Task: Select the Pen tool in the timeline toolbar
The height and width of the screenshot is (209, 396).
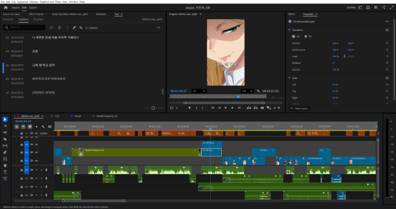Action: click(5, 152)
